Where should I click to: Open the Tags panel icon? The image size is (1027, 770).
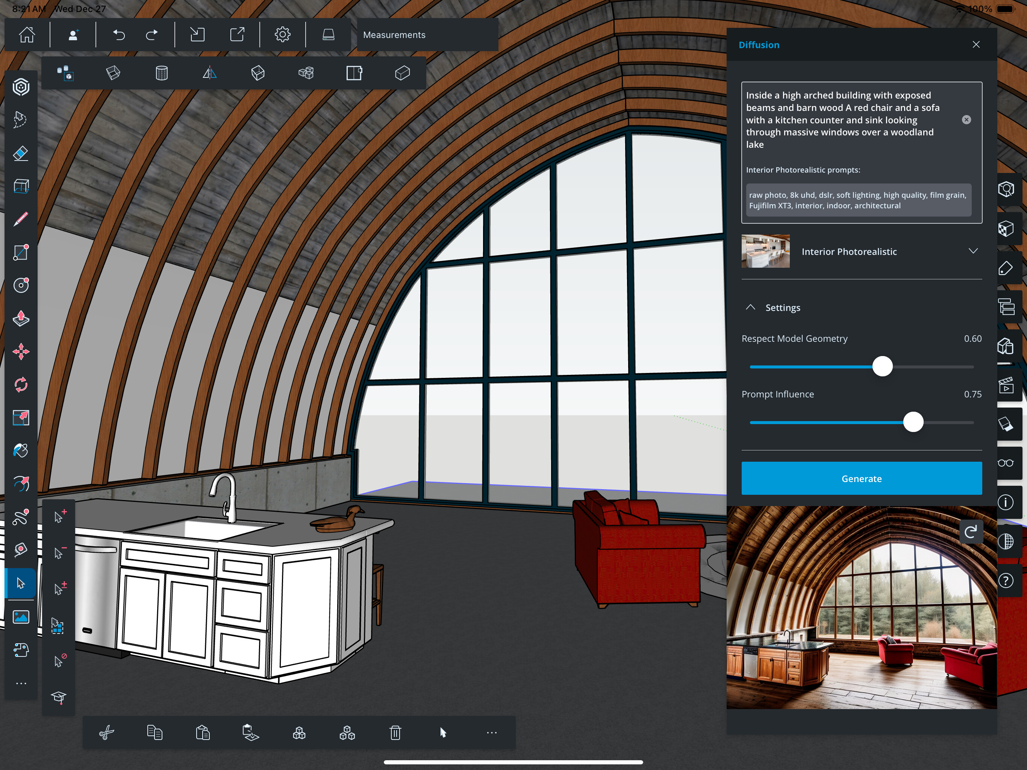[1006, 268]
